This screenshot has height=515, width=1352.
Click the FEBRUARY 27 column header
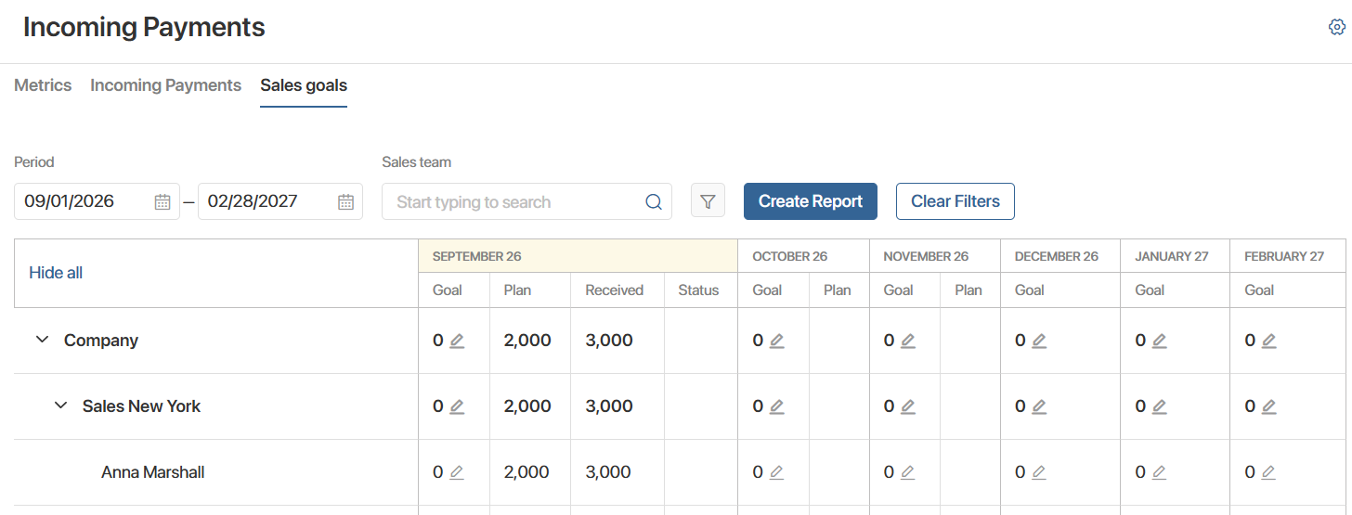pos(1287,256)
